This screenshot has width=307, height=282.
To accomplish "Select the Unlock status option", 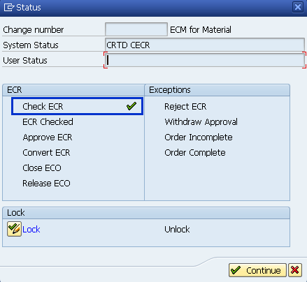I will 177,230.
